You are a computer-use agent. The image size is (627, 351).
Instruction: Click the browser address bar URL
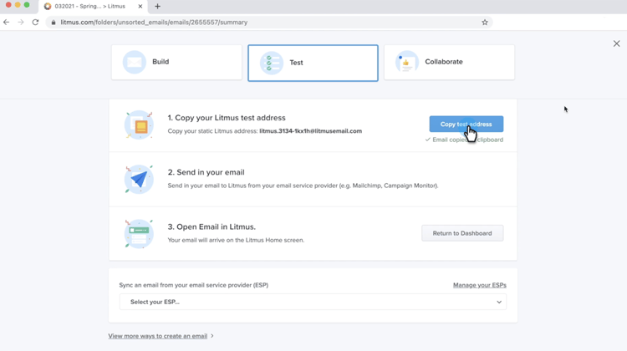pyautogui.click(x=154, y=23)
